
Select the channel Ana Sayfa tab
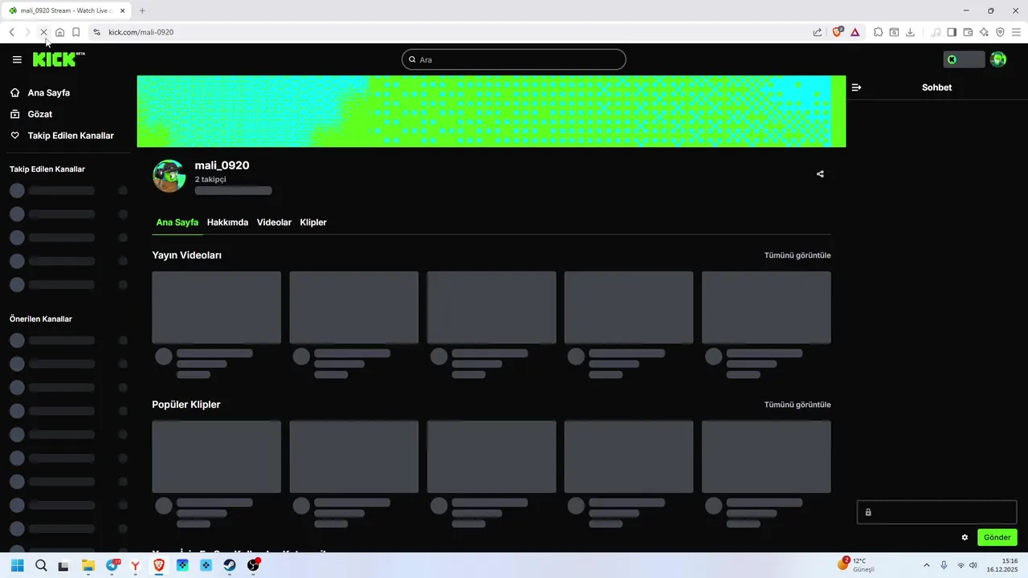[177, 222]
